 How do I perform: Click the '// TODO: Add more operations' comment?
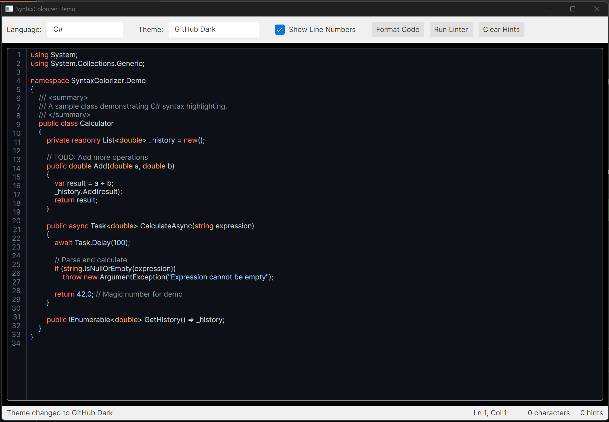97,157
